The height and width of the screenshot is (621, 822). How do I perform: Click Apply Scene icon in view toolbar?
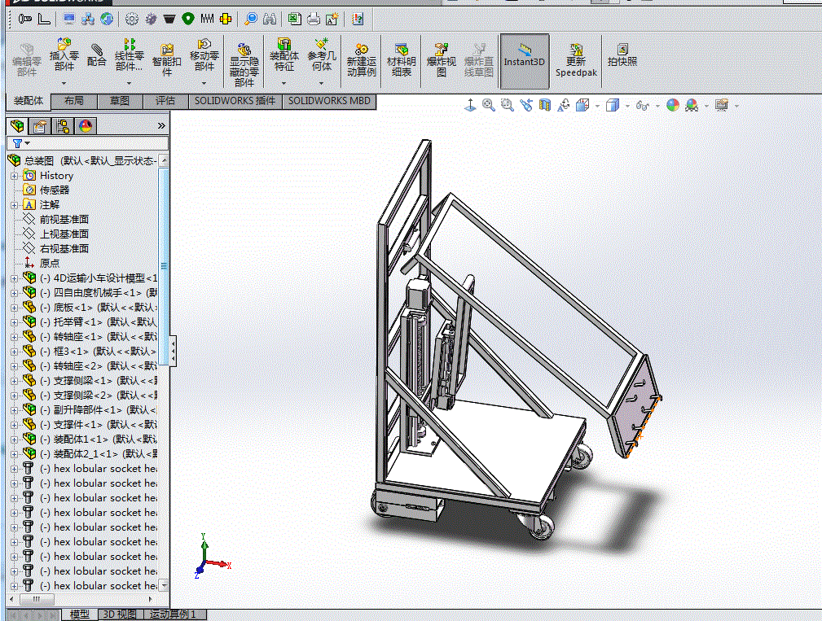point(692,105)
